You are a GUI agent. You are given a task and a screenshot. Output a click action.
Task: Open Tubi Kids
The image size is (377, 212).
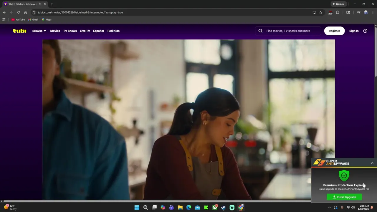pos(113,31)
